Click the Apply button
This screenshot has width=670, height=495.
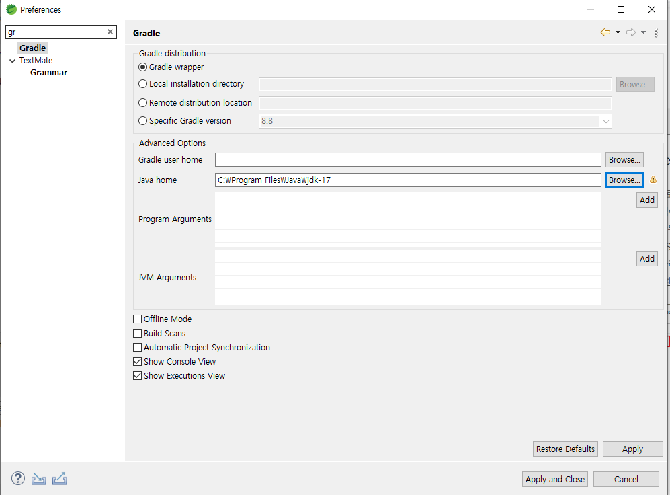point(632,449)
